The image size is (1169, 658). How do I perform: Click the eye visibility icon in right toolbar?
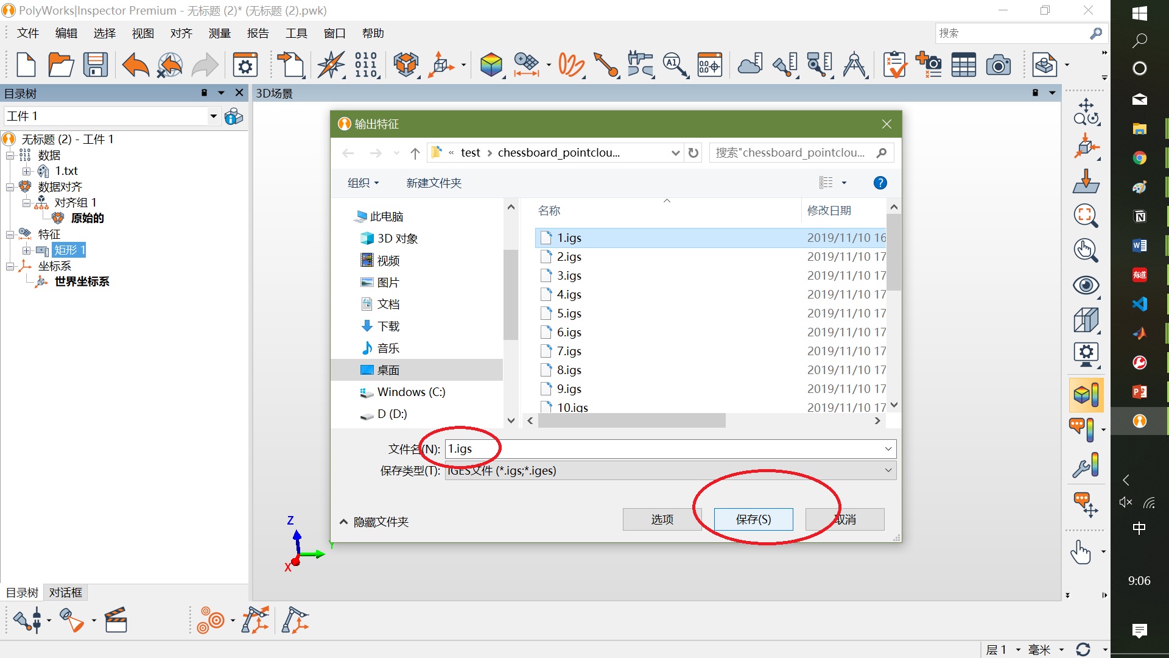click(1086, 285)
